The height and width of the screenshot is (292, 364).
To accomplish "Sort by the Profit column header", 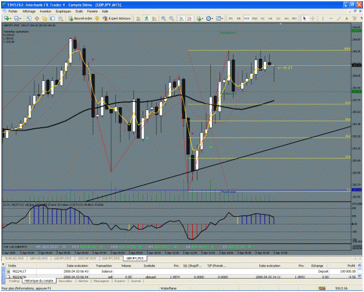I will click(x=342, y=266).
